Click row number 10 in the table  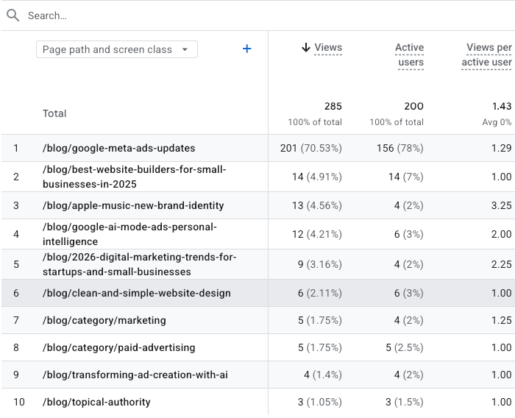click(x=19, y=403)
